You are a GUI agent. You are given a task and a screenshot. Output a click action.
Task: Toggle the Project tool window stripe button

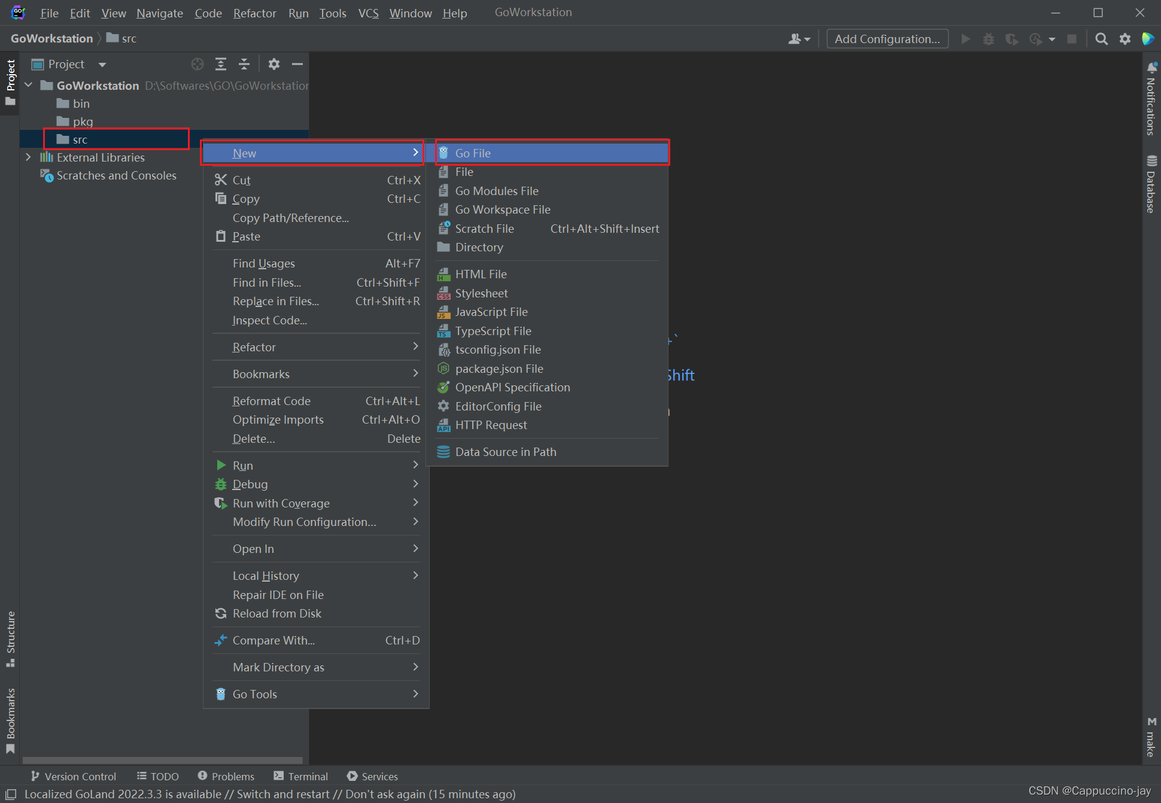[x=10, y=83]
